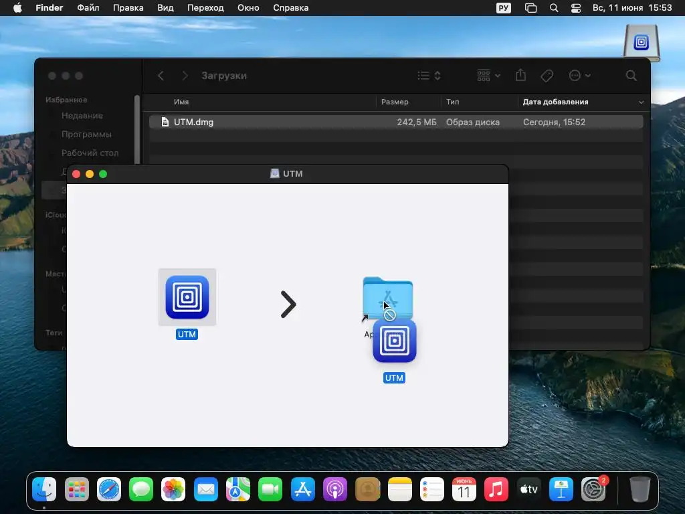
Task: Open Messages from the Dock
Action: pos(141,489)
